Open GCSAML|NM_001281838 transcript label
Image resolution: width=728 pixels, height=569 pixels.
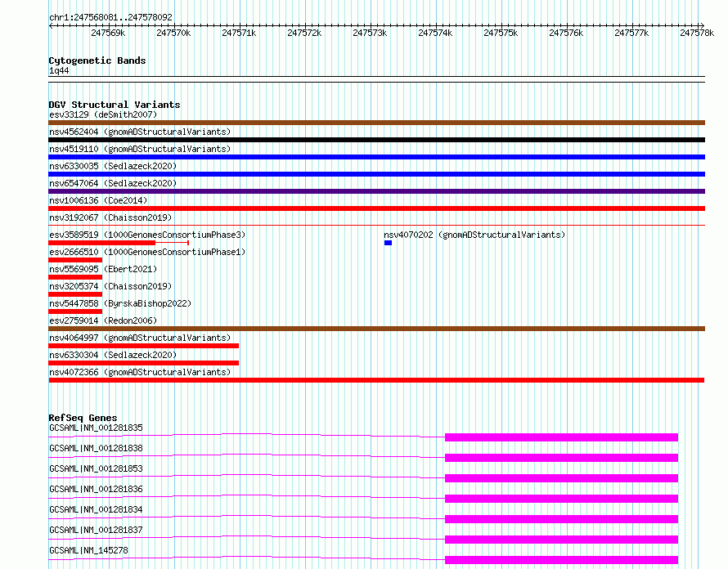click(x=96, y=448)
